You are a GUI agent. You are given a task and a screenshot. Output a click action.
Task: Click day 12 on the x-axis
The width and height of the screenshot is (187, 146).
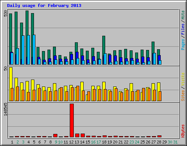(x=71, y=142)
